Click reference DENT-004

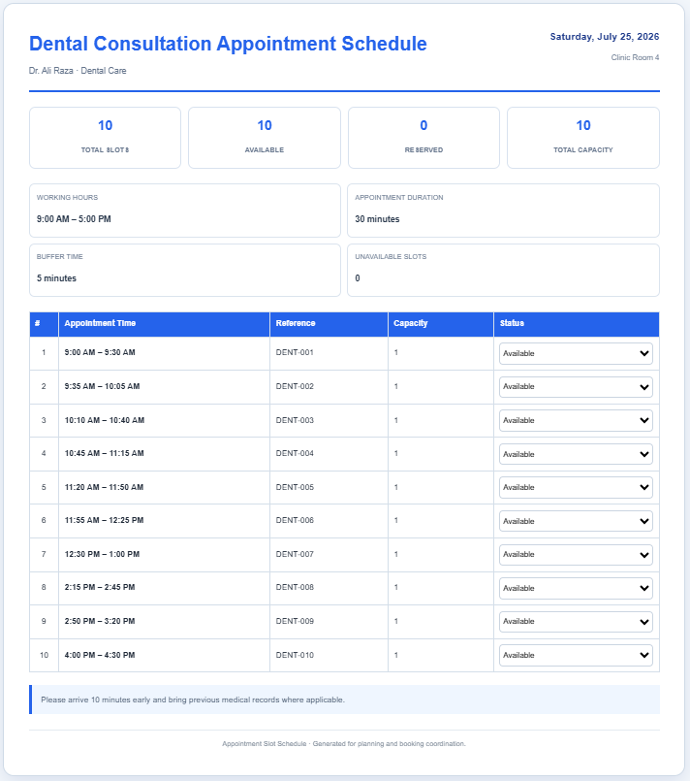(x=295, y=454)
